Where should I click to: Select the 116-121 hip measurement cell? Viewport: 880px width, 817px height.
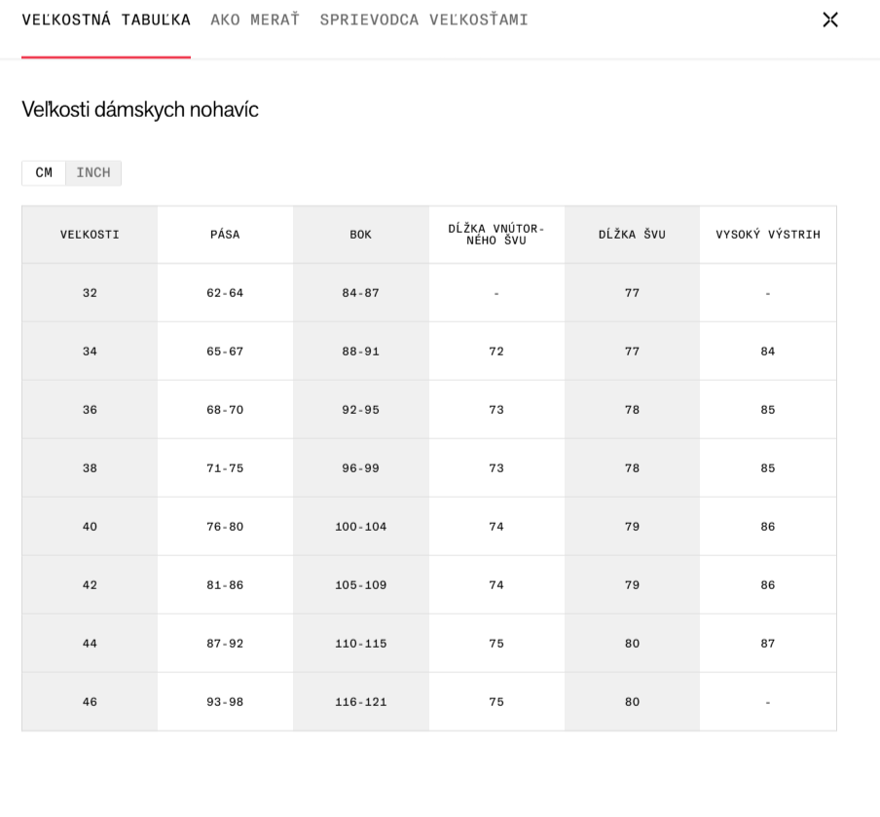point(361,702)
